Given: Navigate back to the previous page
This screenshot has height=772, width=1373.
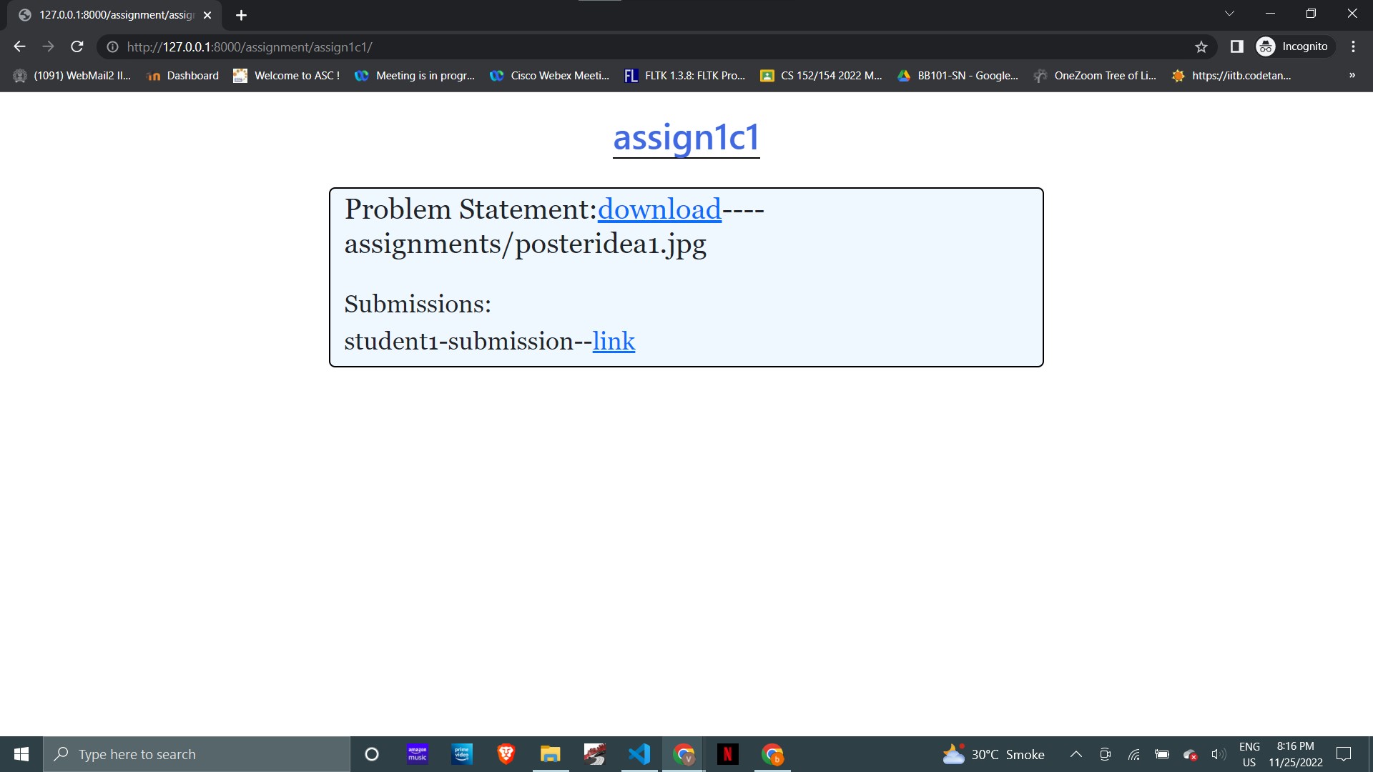Looking at the screenshot, I should (19, 46).
